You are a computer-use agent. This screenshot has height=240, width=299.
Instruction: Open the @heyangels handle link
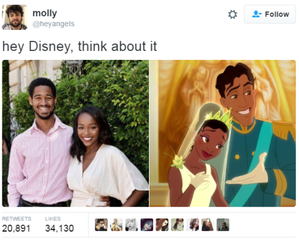click(x=53, y=24)
